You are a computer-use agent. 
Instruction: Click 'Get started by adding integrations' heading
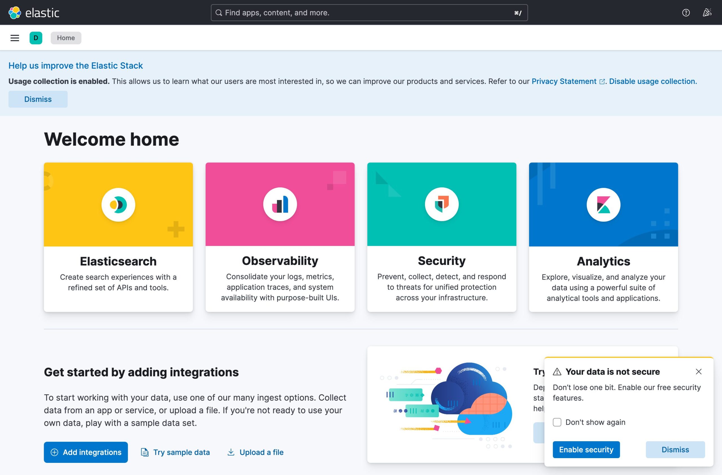pyautogui.click(x=141, y=372)
